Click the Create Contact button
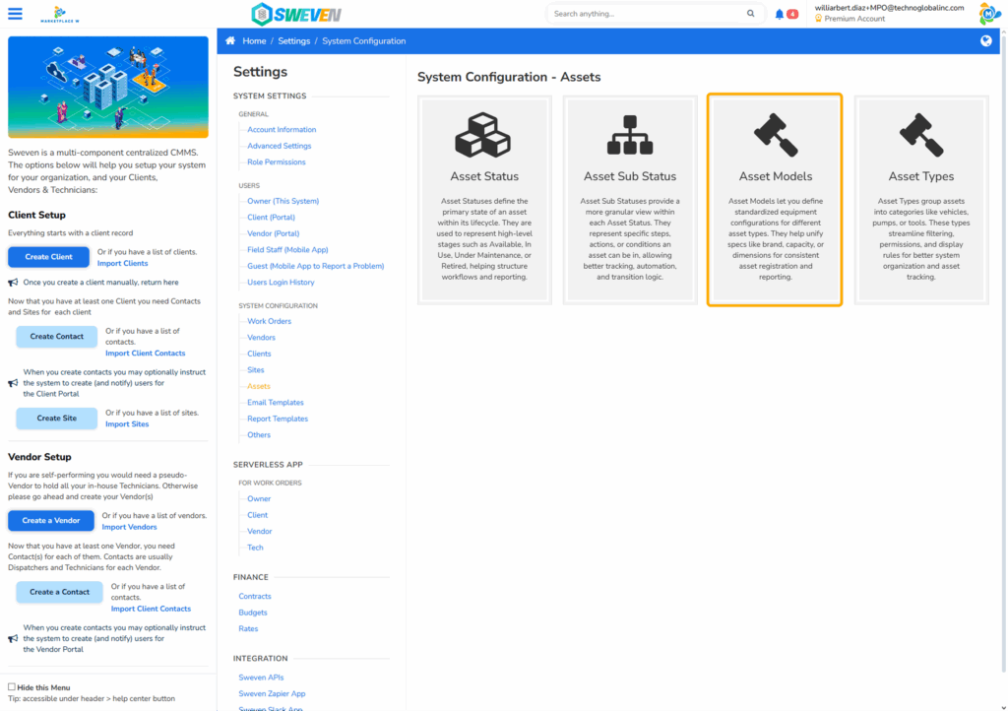Screen dimensions: 1008x711 (56, 336)
